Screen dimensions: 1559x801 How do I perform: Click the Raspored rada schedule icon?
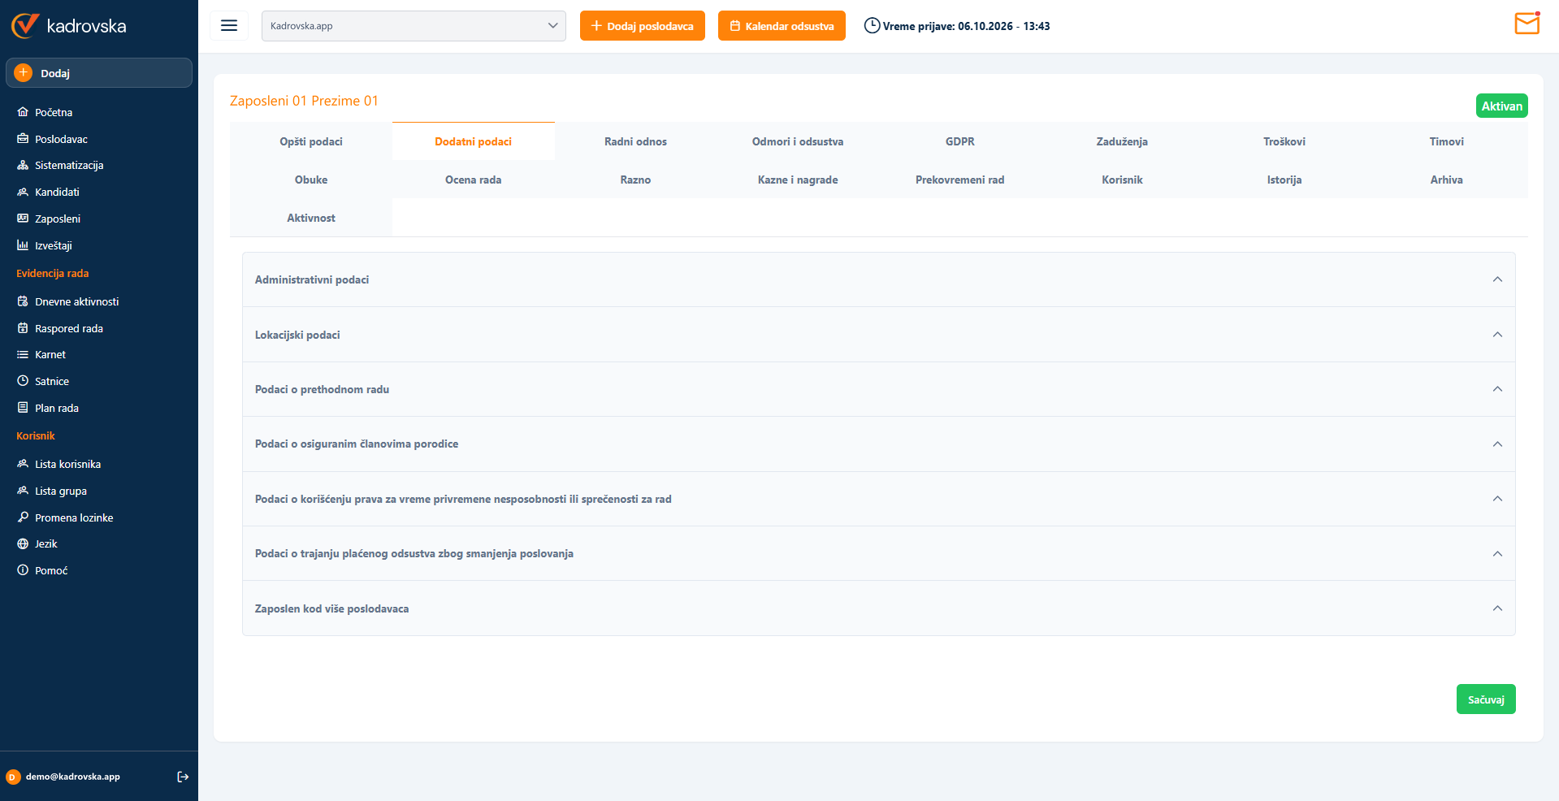tap(23, 328)
